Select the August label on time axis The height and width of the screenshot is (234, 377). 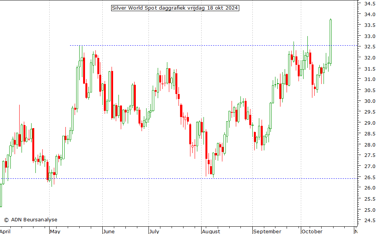tap(211, 231)
